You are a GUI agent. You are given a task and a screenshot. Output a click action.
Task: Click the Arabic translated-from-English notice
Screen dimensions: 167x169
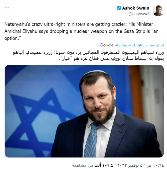tap(139, 45)
